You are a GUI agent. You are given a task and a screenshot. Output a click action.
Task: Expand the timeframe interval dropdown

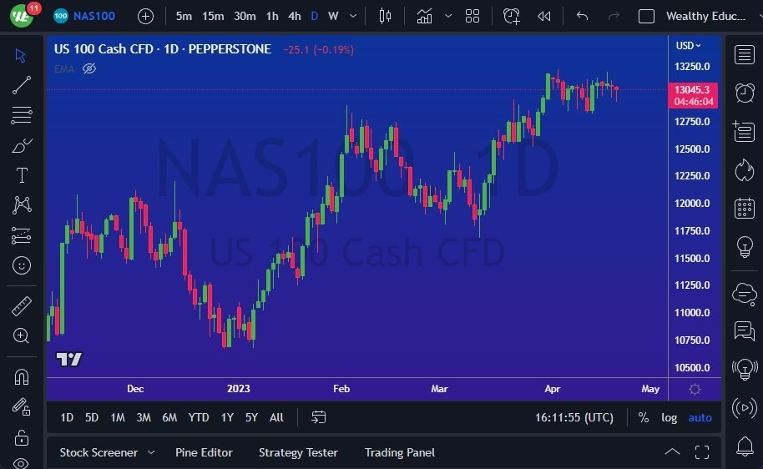pos(353,16)
